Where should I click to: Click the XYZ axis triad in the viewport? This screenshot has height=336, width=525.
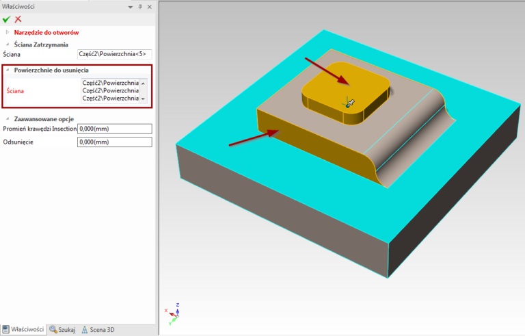[x=174, y=313]
